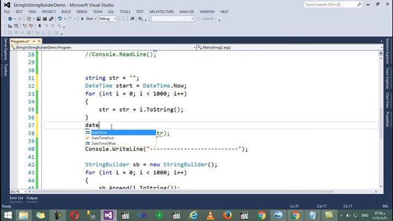The height and width of the screenshot is (221, 393).
Task: Click the split editor handle above scrollbar
Action: tap(381, 53)
